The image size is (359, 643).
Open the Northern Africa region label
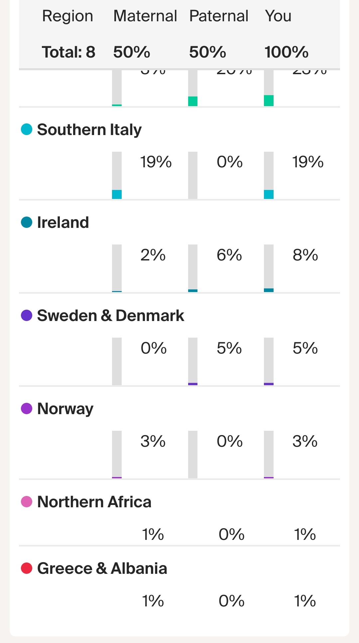94,502
